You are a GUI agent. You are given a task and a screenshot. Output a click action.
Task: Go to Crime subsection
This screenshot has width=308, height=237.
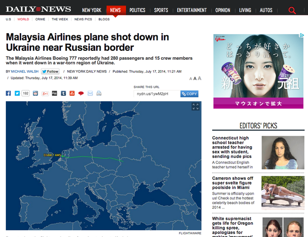tap(40, 19)
